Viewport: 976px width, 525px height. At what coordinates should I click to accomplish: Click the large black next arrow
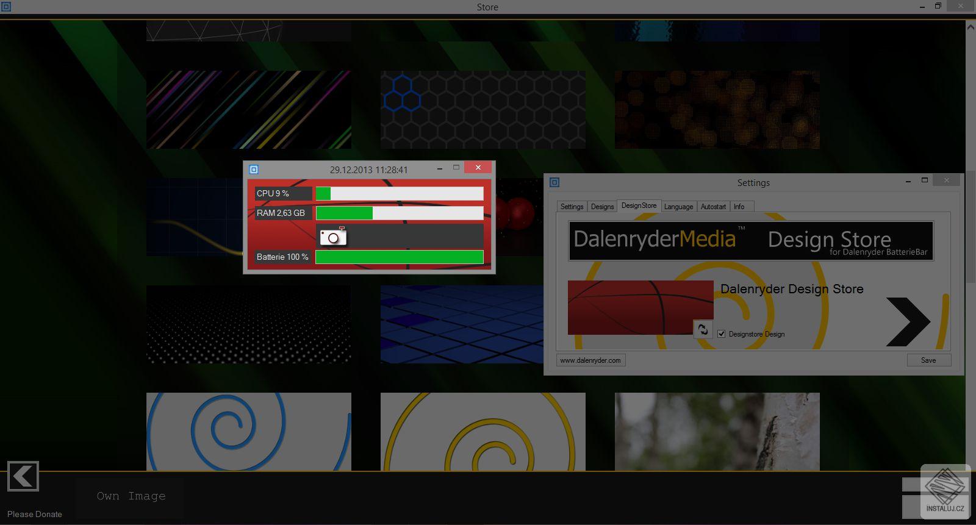pos(908,322)
